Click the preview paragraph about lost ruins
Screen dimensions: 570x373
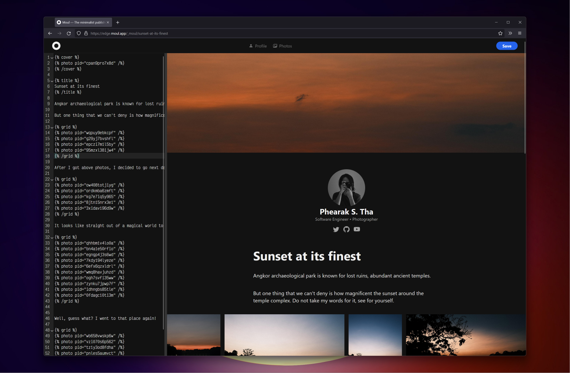342,276
